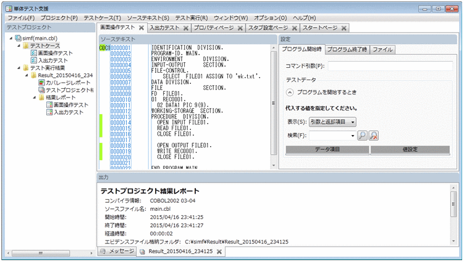This screenshot has width=464, height=262.
Task: Click the 'READ FILE01.' source line
Action: point(174,128)
